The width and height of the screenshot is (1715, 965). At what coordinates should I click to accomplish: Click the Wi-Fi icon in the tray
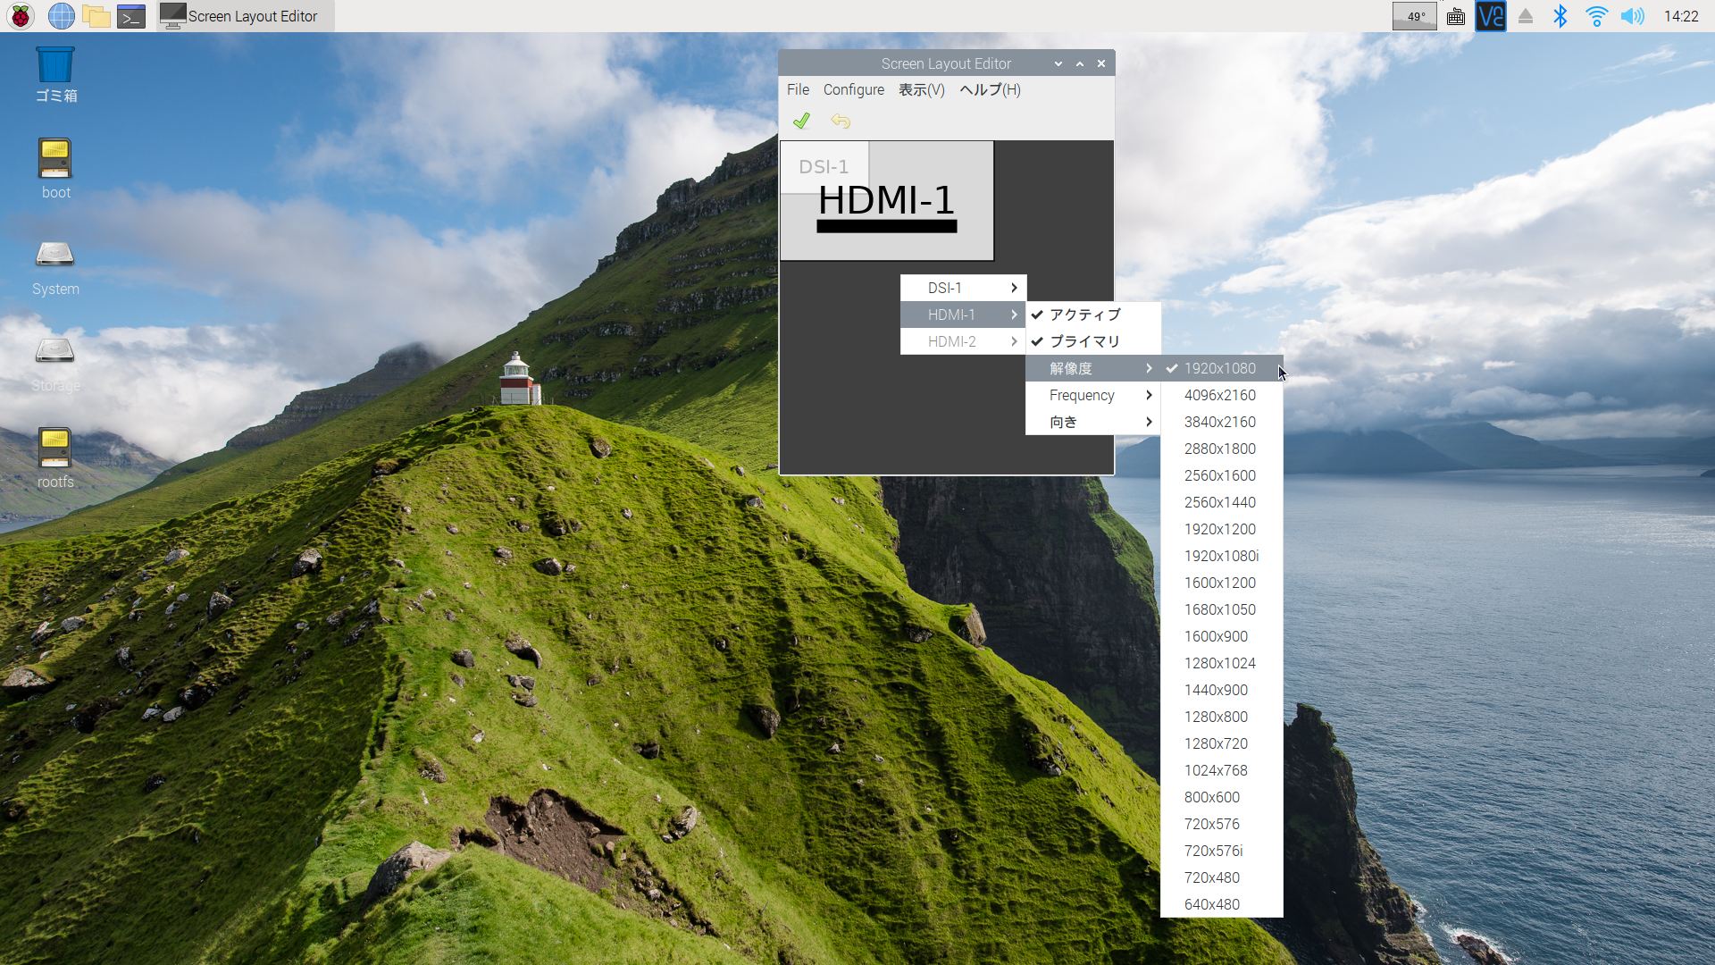(x=1596, y=15)
